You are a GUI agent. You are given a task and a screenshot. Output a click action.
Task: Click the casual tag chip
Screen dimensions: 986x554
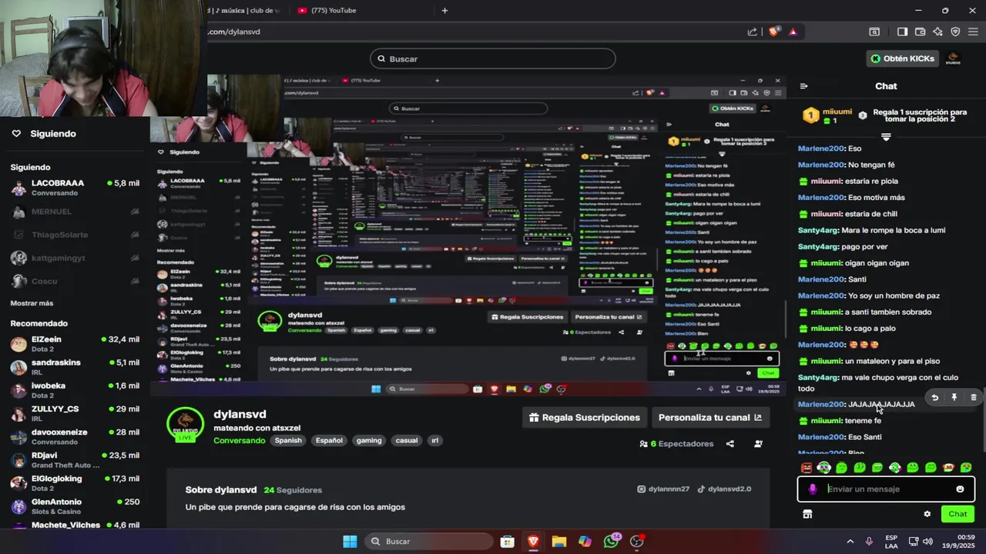click(406, 441)
